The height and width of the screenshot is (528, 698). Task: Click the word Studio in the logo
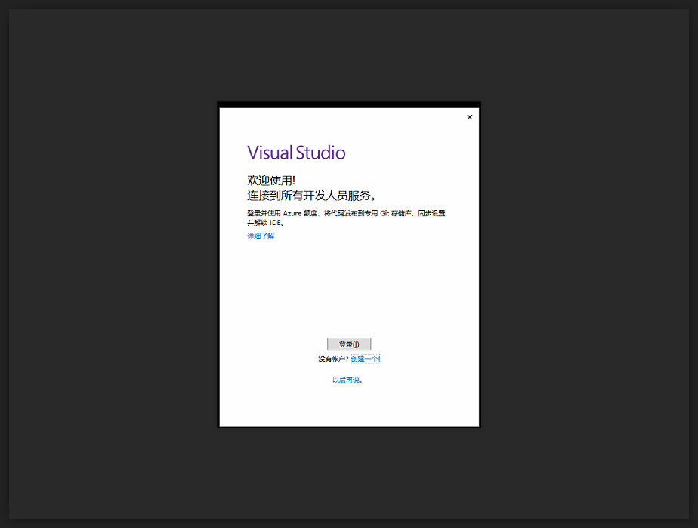click(320, 153)
